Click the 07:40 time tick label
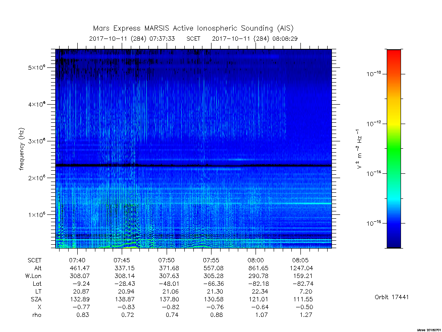The height and width of the screenshot is (332, 442). [77, 260]
